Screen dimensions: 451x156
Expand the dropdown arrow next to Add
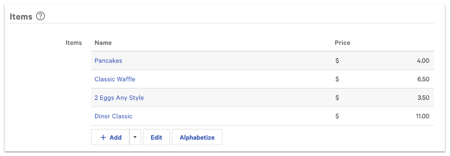(x=135, y=138)
